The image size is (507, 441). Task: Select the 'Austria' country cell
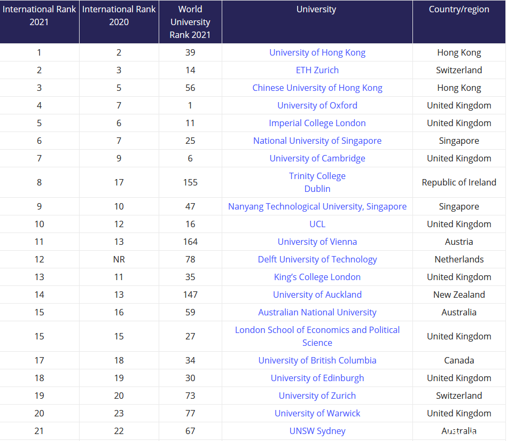pyautogui.click(x=459, y=242)
